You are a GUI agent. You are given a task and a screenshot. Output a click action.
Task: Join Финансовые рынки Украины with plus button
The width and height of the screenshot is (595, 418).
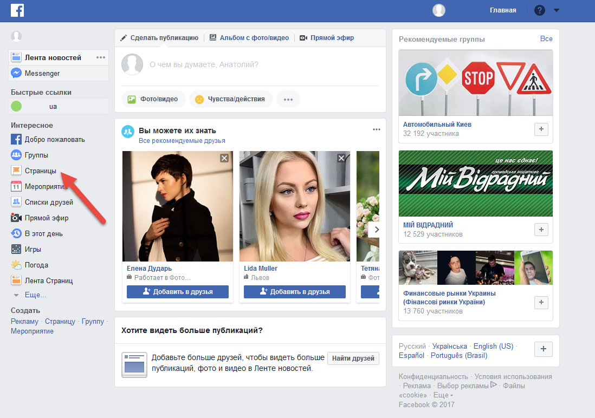pyautogui.click(x=541, y=302)
